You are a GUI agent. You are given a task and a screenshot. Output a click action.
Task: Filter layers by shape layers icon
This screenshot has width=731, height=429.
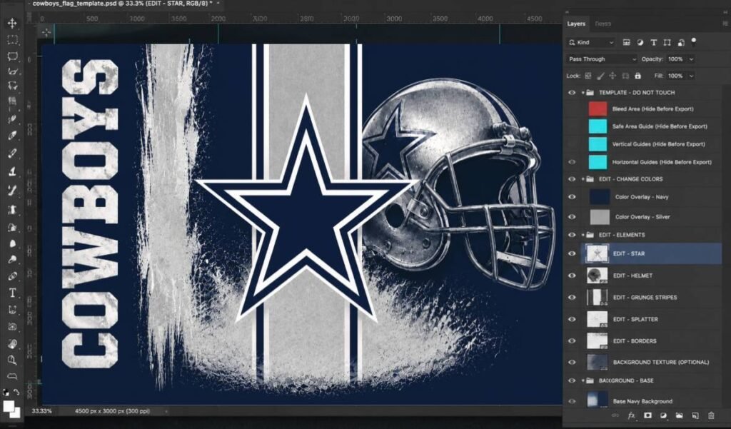coord(667,42)
